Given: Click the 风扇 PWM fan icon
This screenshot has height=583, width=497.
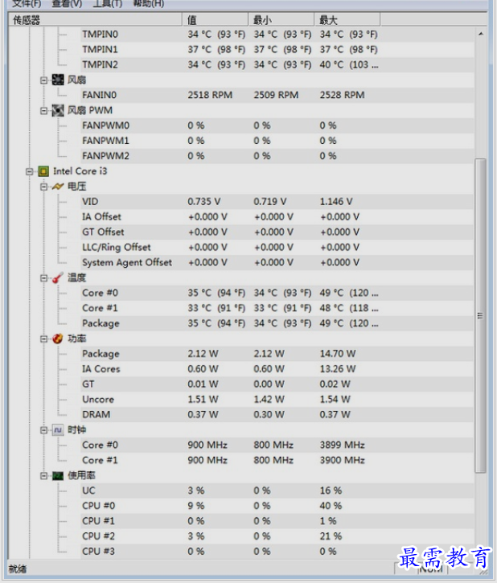Looking at the screenshot, I should click(x=58, y=110).
